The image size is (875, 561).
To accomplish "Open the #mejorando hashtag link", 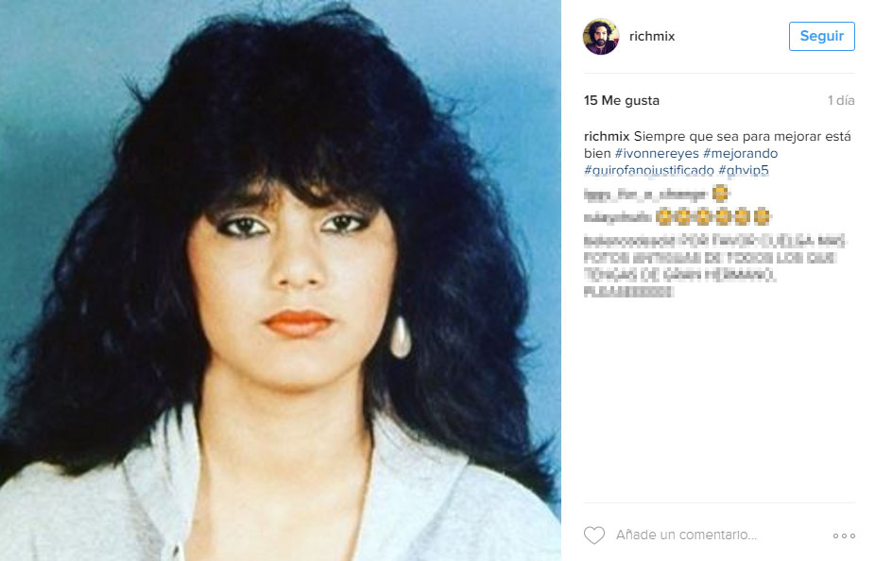I will 740,153.
